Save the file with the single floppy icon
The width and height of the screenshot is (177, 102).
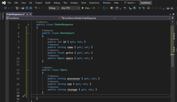(x=27, y=8)
